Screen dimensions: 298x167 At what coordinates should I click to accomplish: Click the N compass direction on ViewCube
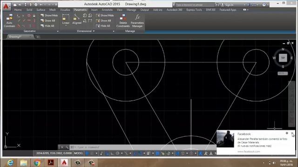click(283, 49)
